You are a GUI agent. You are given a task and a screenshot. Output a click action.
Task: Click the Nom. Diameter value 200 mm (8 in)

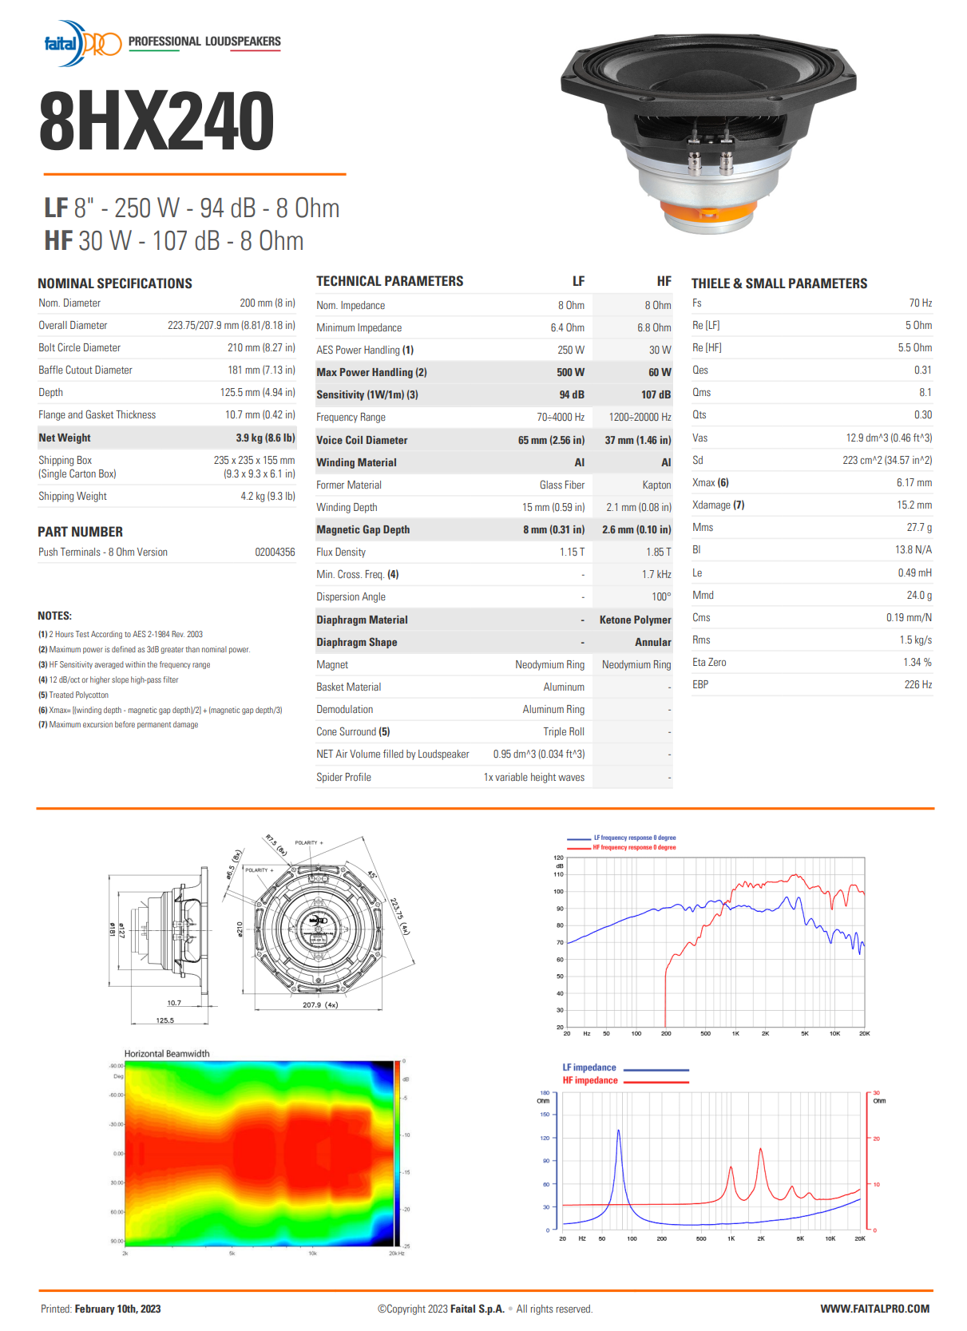tap(268, 303)
